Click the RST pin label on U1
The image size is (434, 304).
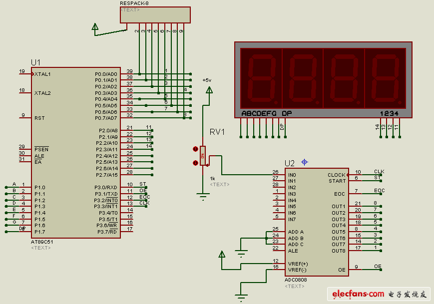point(39,118)
